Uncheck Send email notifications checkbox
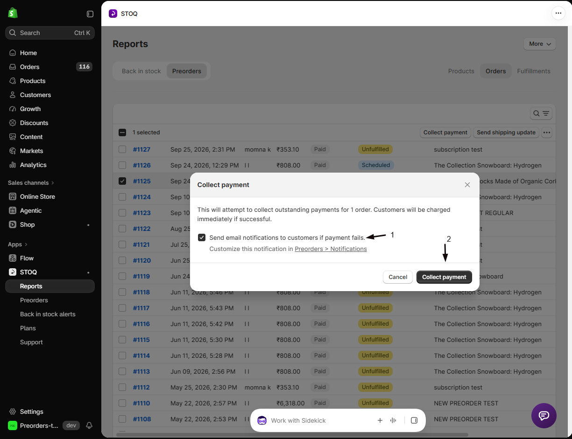Image resolution: width=572 pixels, height=439 pixels. point(202,237)
